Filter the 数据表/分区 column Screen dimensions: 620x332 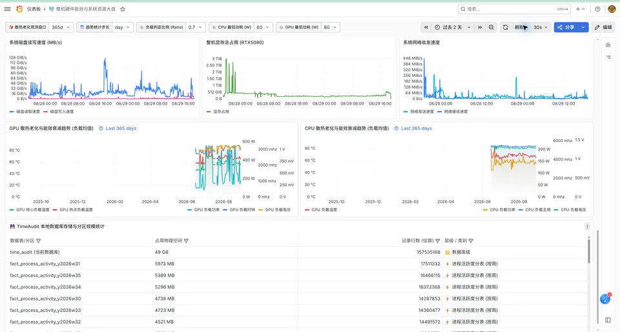(x=38, y=241)
